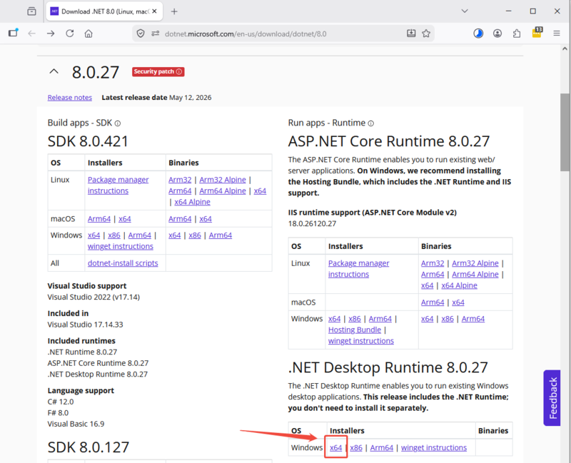Viewport: 571px width, 463px height.
Task: Select the SDK 8.0.421 heading text
Action: pos(88,141)
